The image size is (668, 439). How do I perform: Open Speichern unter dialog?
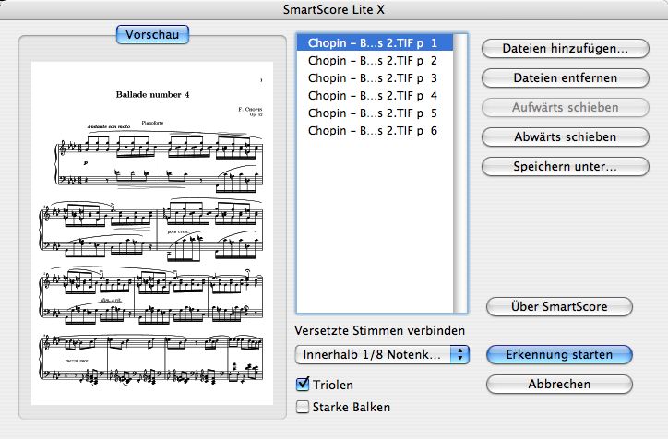point(566,166)
